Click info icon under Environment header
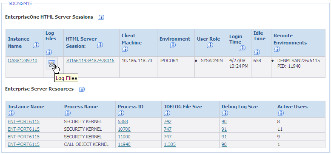The width and height of the screenshot is (331, 154). [173, 45]
